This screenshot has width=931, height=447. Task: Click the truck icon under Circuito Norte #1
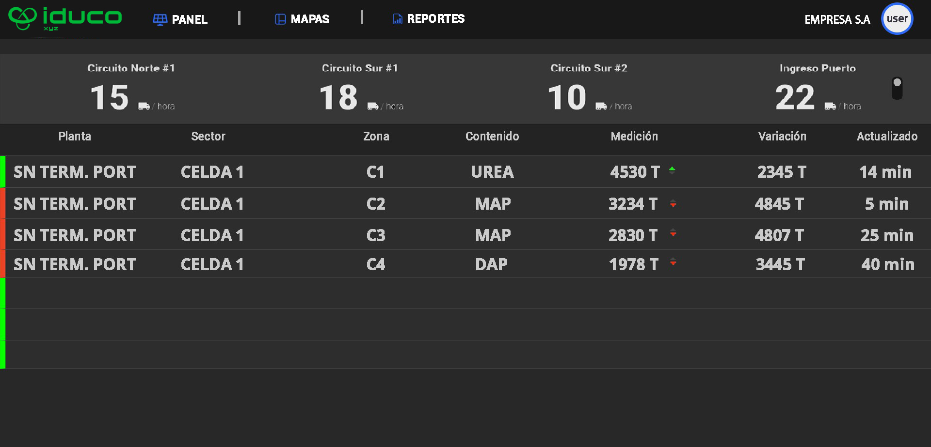(x=144, y=106)
